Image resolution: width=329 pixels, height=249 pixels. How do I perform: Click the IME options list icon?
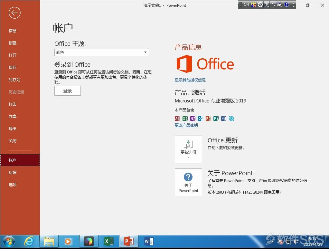coord(279,5)
